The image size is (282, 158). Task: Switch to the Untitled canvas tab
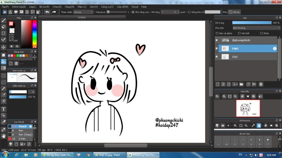coord(82,18)
